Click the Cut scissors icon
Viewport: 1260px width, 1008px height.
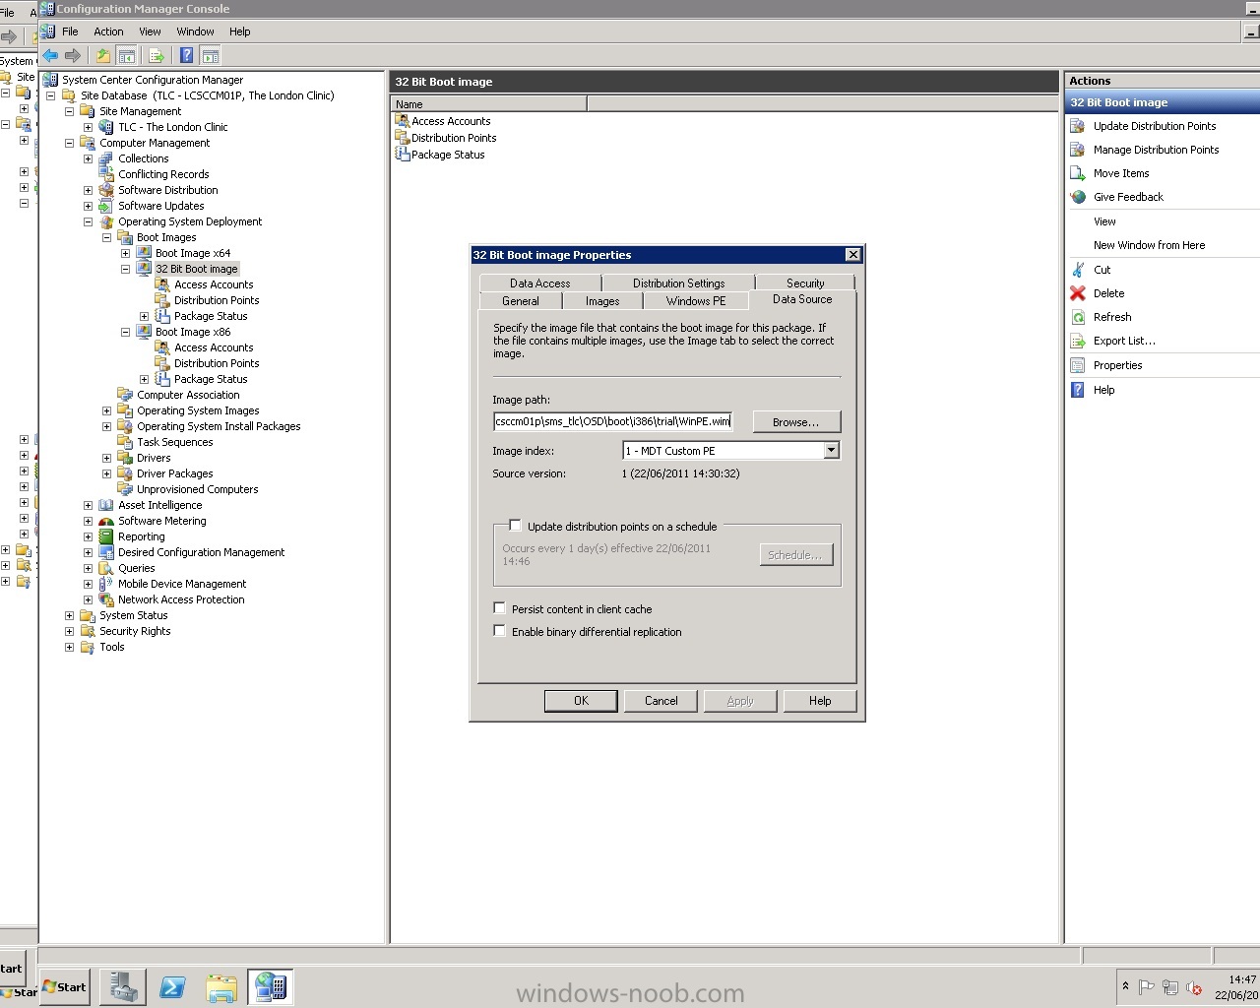1078,270
